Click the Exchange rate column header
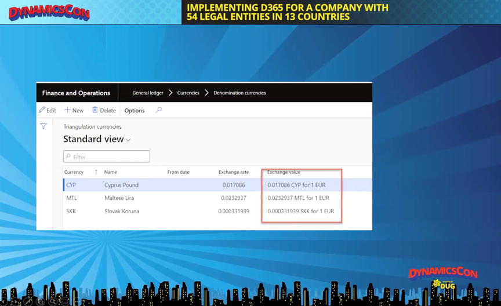This screenshot has height=306, width=501. pos(233,172)
